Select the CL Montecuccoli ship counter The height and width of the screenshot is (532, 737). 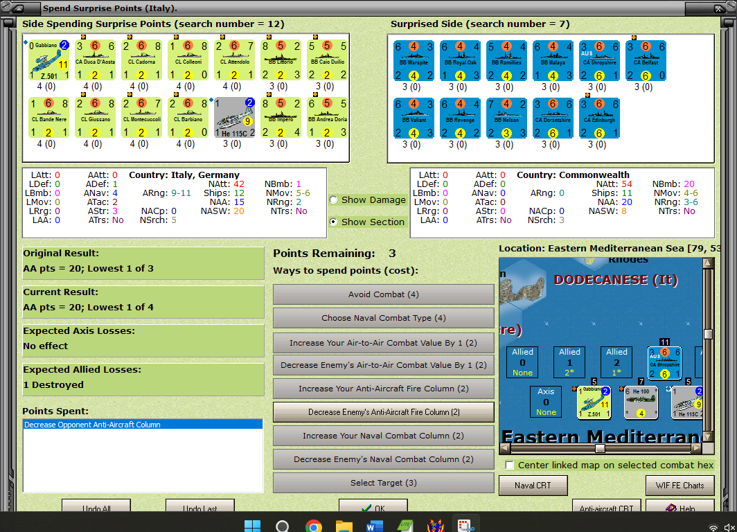141,118
